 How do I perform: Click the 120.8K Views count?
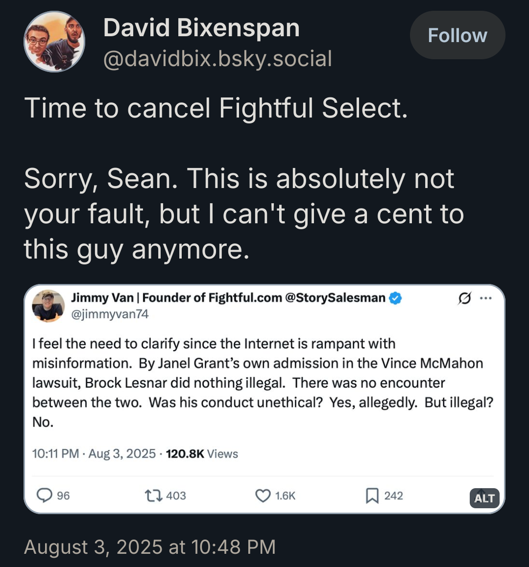point(202,454)
